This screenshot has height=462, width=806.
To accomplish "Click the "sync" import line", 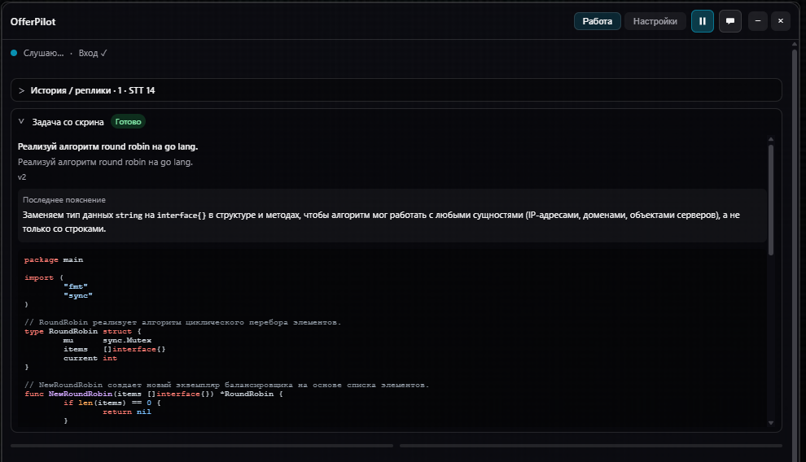I will coord(78,296).
